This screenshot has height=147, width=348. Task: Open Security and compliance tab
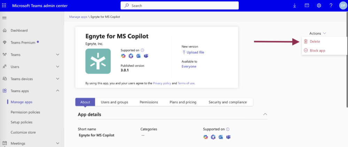tap(228, 102)
